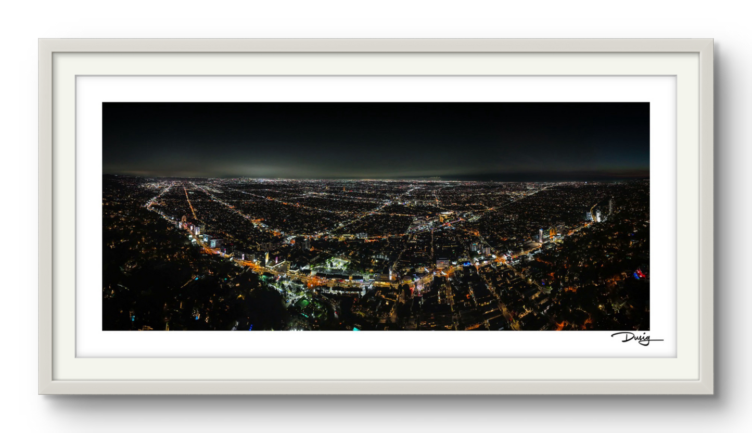752x433 pixels.
Task: Select the diagonal lit avenue at upper left
Action: pos(159,197)
